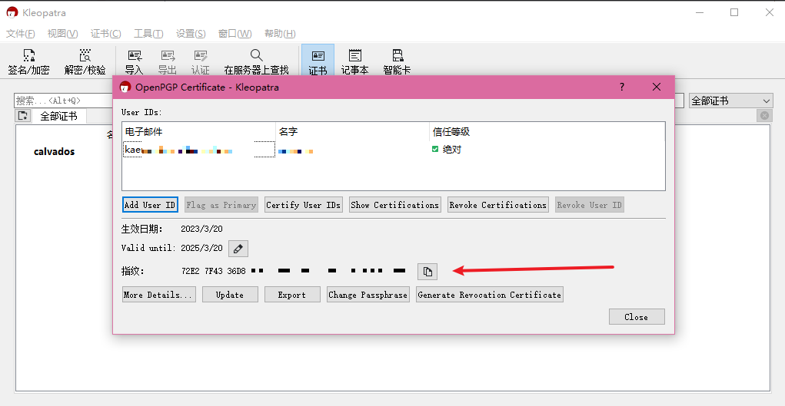
Task: Click the Import (导入) toolbar icon
Action: (x=134, y=62)
